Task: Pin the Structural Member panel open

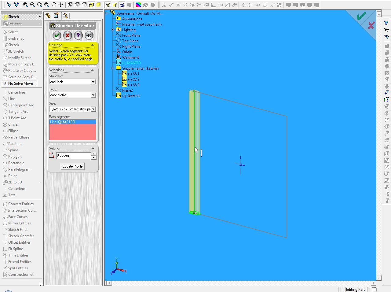Action: (89, 35)
